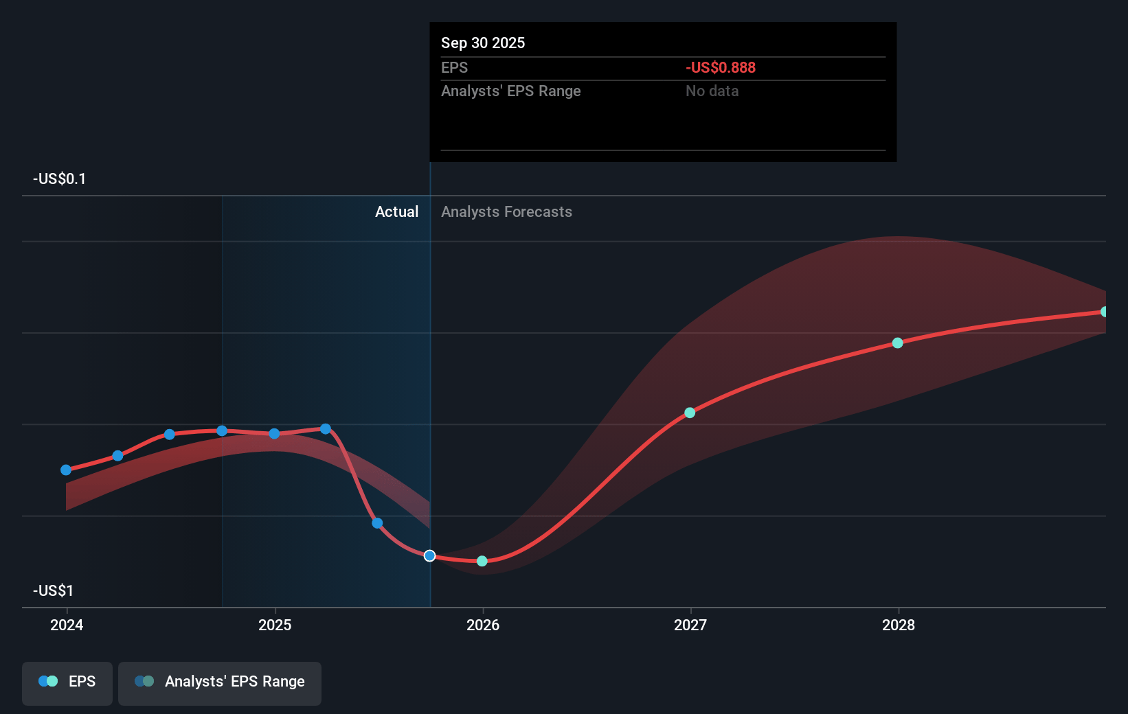The width and height of the screenshot is (1128, 714).
Task: Click the -US$0.888 EPS value in tooltip
Action: [x=720, y=68]
